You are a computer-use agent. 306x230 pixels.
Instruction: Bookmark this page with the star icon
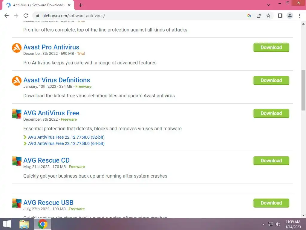(x=268, y=16)
